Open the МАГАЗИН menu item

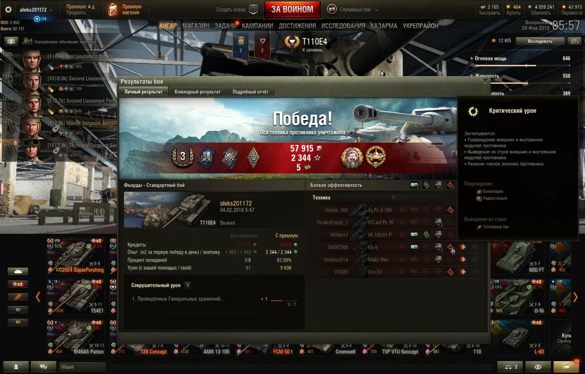pyautogui.click(x=195, y=26)
